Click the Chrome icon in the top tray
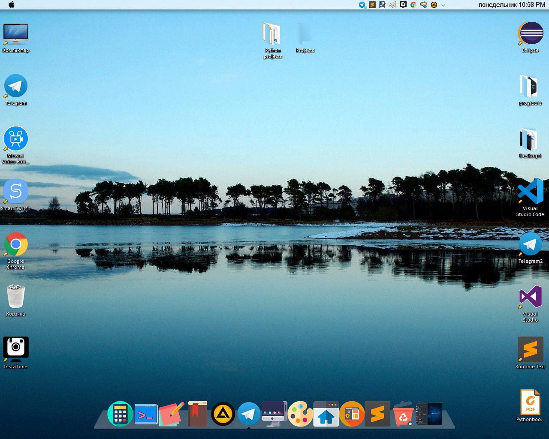Image resolution: width=549 pixels, height=439 pixels. tap(413, 5)
